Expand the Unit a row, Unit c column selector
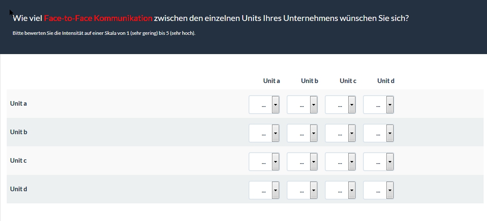Image resolution: width=487 pixels, height=221 pixels. point(340,105)
